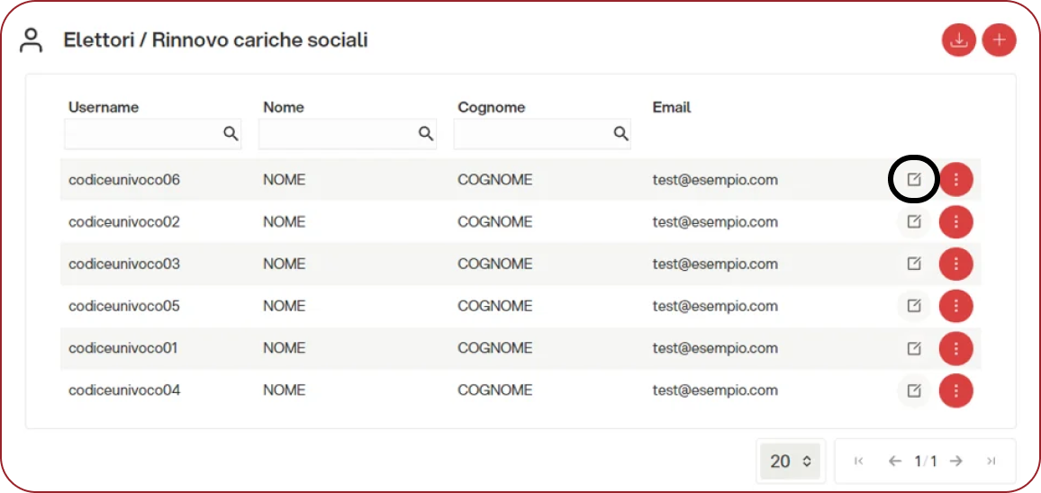The height and width of the screenshot is (493, 1041).
Task: Open more options for codiceunivoco02
Action: coord(955,222)
